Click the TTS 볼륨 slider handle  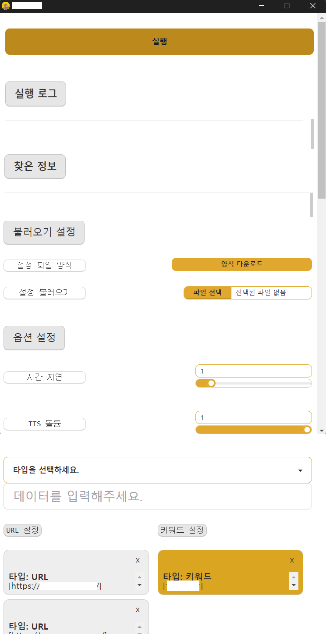307,430
